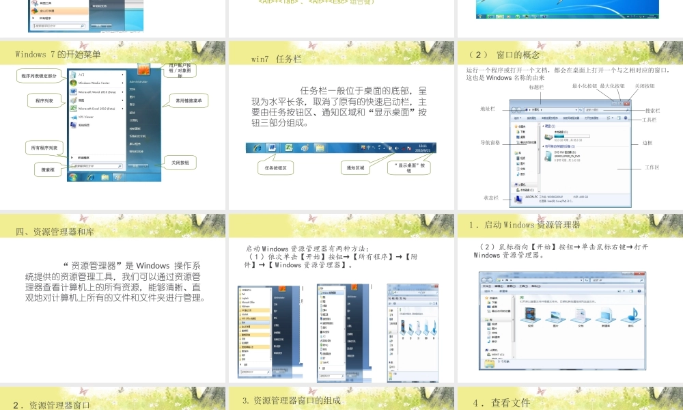Viewport: 683px width, 410px height.
Task: Click the '搜索栏' label
Action: click(x=652, y=111)
